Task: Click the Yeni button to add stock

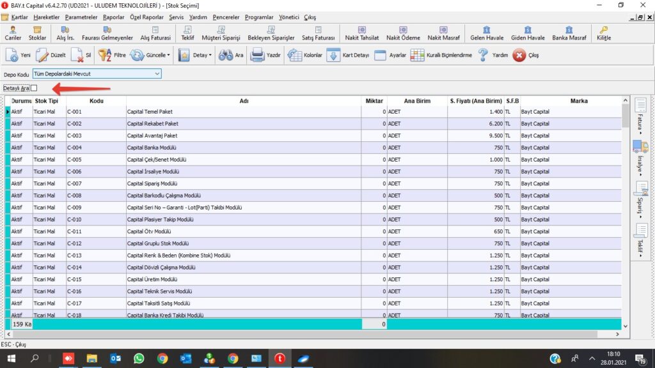Action: (18, 56)
